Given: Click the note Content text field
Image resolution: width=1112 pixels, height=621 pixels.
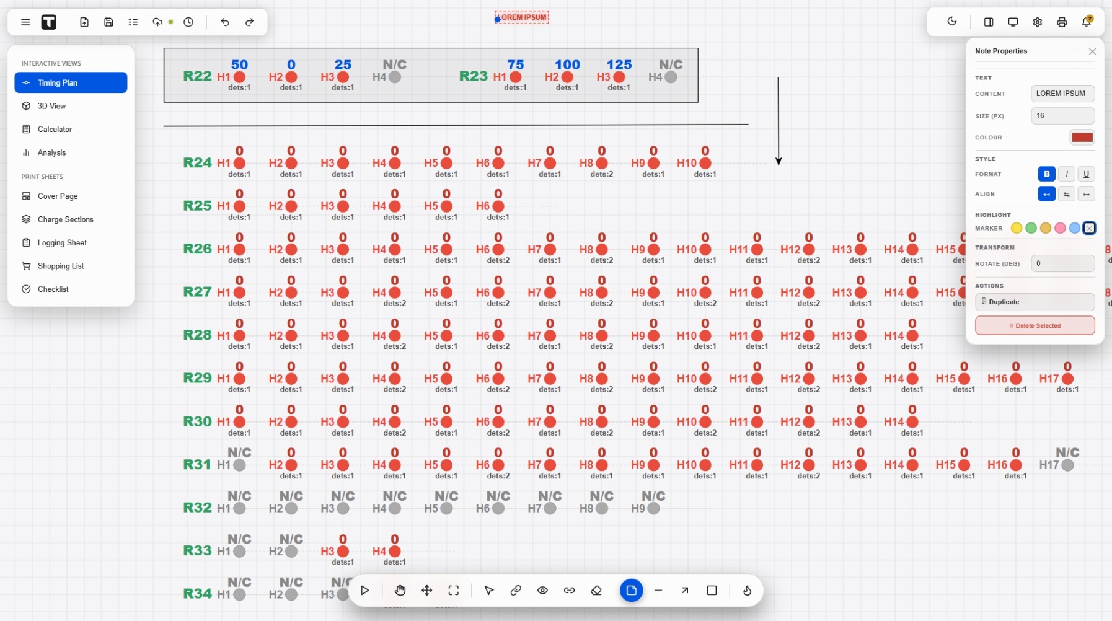Looking at the screenshot, I should pos(1062,94).
